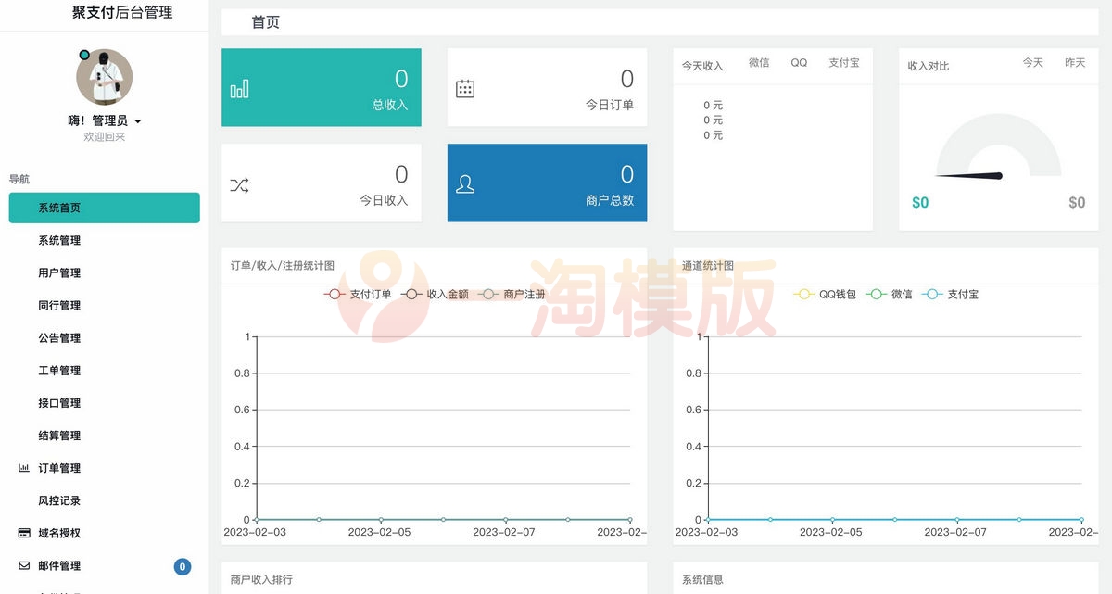Go to 系统首页 in sidebar
The height and width of the screenshot is (594, 1112).
105,208
